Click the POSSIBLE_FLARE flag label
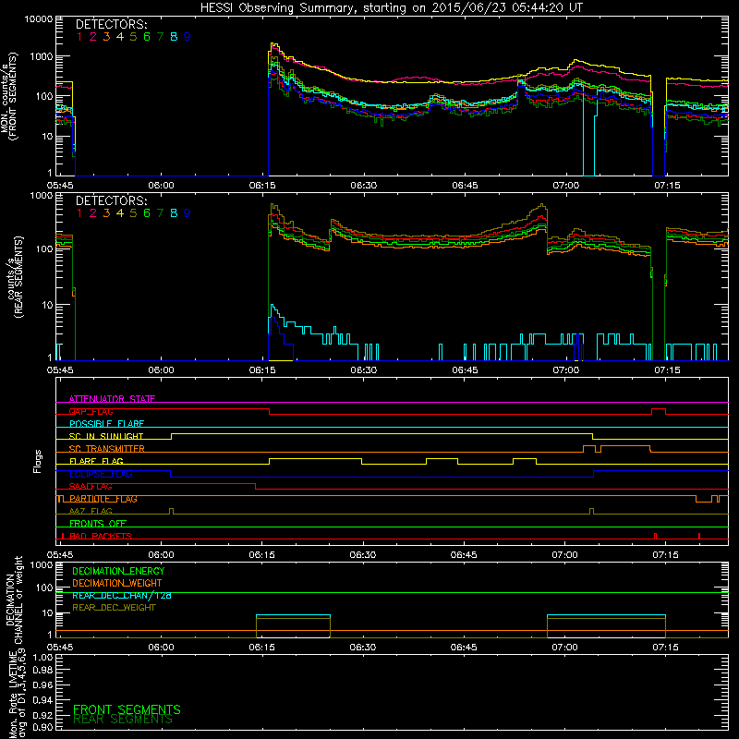 tap(106, 424)
